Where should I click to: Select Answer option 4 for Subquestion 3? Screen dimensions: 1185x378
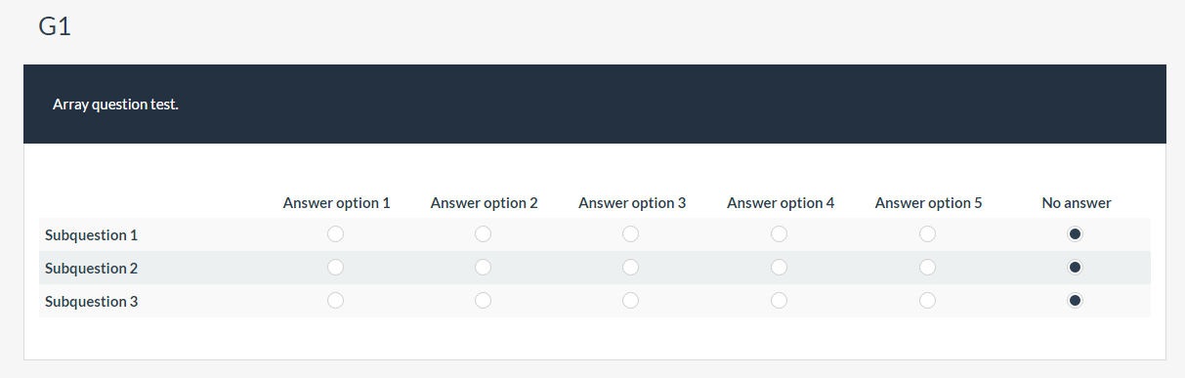click(x=780, y=301)
